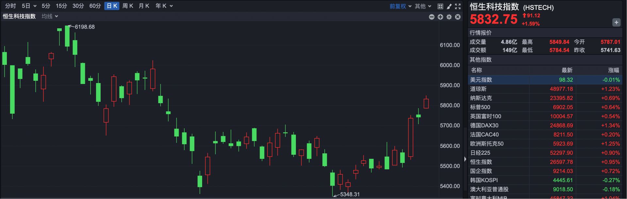Switch to 分时 intraday view

(10, 6)
